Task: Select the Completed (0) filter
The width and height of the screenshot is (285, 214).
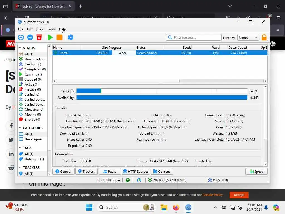Action: pyautogui.click(x=32, y=69)
